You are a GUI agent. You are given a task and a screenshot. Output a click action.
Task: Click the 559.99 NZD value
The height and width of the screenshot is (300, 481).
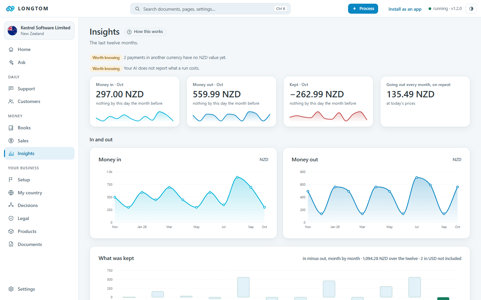tap(217, 94)
